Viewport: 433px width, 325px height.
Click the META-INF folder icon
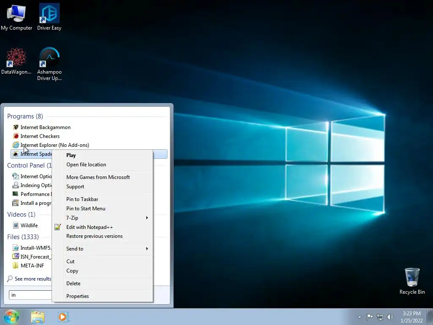(x=16, y=265)
